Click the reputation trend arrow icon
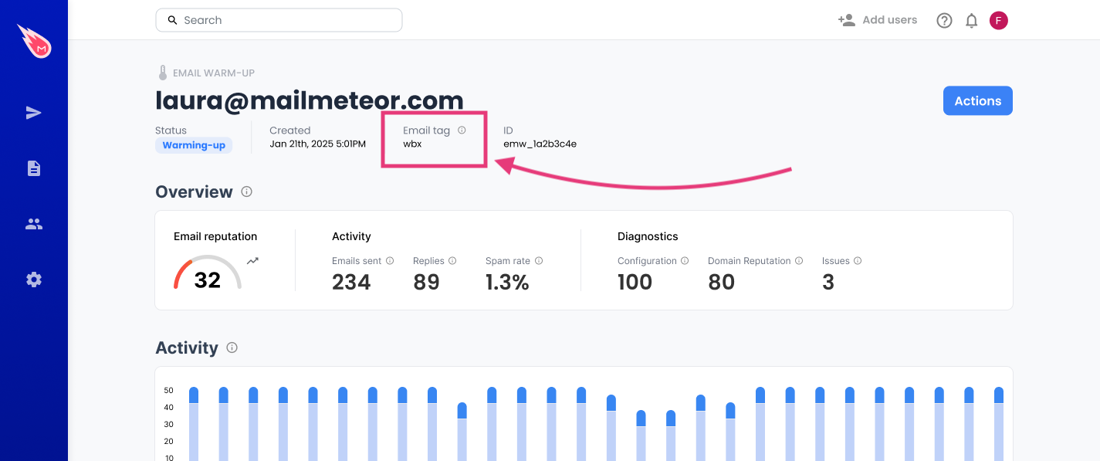Screen dimensions: 1100x461 point(252,261)
